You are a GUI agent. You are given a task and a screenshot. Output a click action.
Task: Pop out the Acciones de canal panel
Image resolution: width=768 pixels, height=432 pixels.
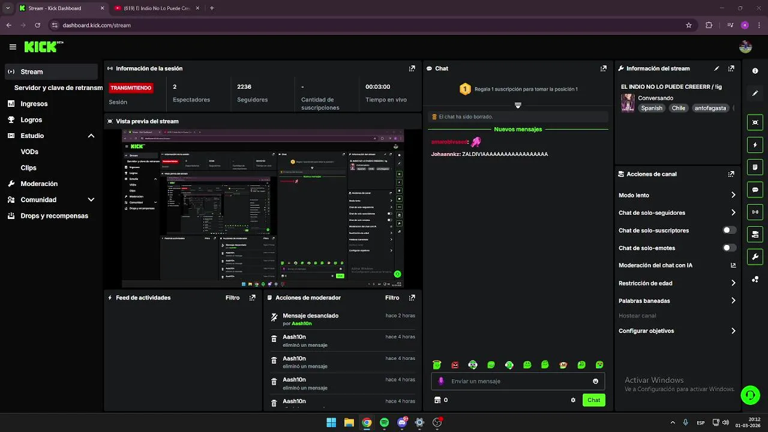coord(731,174)
